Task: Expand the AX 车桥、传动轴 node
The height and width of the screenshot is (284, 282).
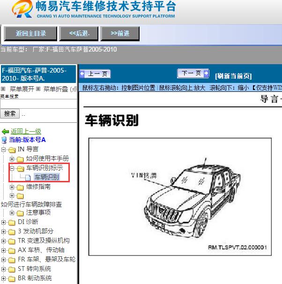Action: coord(3,251)
